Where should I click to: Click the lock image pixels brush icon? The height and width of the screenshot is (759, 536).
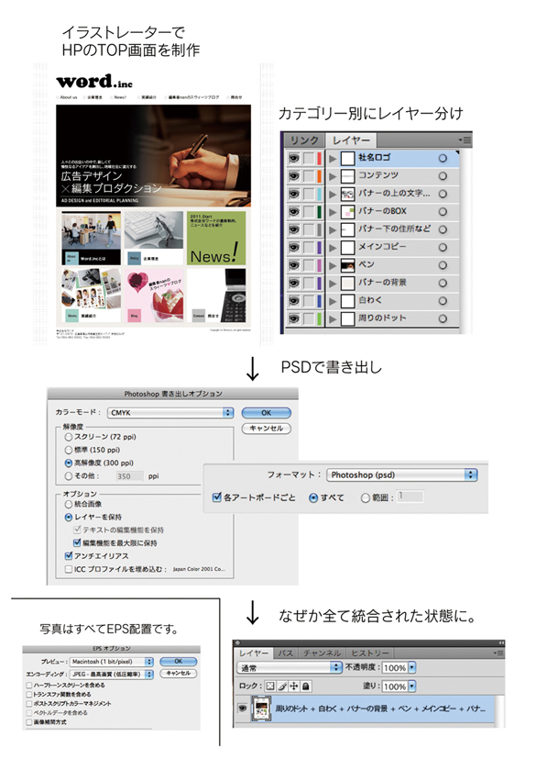tap(283, 686)
